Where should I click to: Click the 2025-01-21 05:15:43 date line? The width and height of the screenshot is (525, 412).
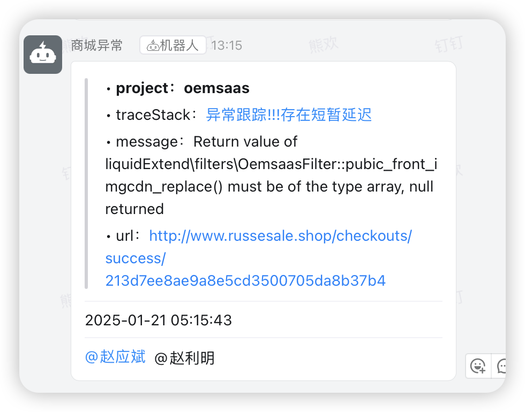[159, 320]
